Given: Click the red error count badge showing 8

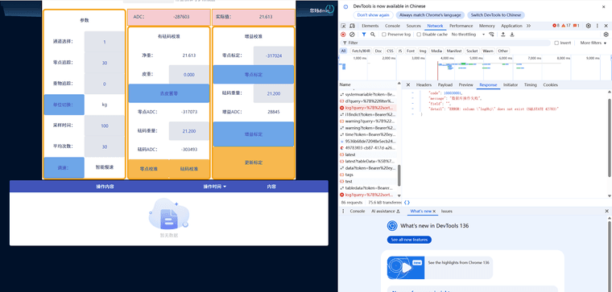Looking at the screenshot, I should 556,26.
